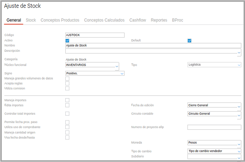The image size is (245, 162).
Task: Focus the Numero de proyecto afip field
Action: click(214, 127)
